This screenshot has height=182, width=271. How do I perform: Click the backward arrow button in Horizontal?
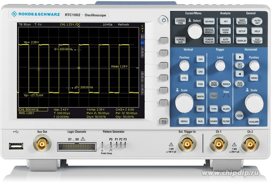pos(240,74)
